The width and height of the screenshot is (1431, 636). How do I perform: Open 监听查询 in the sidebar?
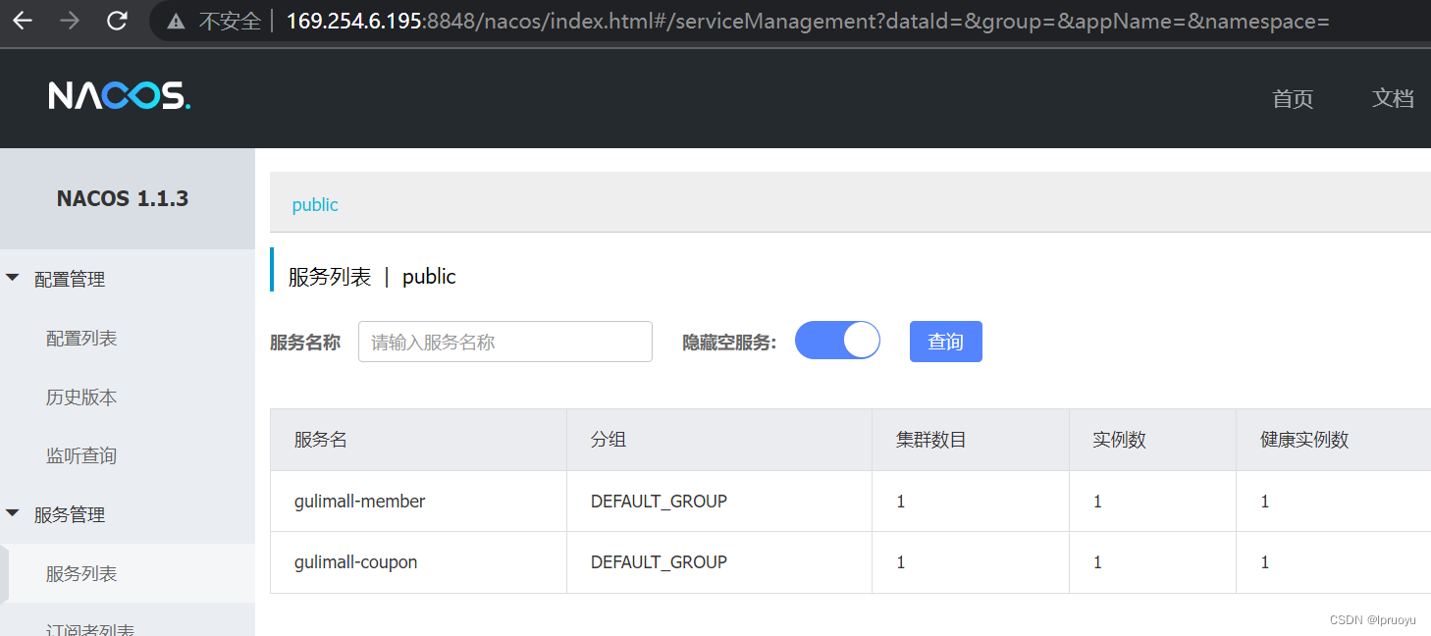pos(81,456)
